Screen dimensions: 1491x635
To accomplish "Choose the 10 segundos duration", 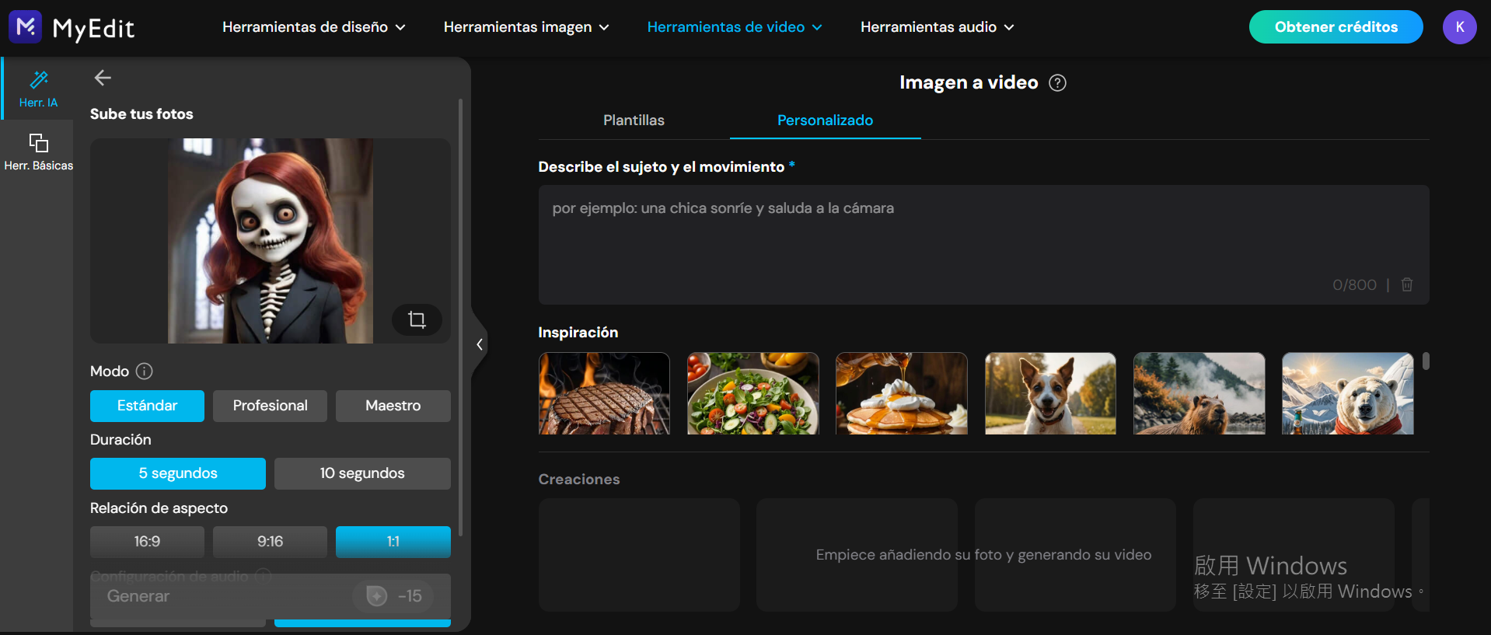I will coord(361,473).
